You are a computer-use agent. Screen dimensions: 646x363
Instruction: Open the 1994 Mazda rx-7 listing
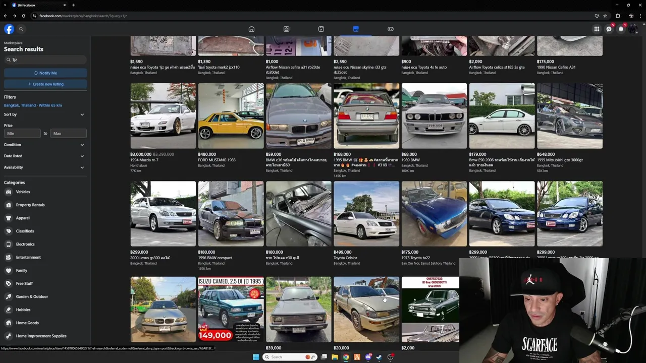[x=163, y=116]
